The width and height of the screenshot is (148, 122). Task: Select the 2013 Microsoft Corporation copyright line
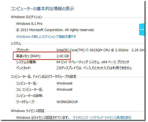tap(55, 30)
